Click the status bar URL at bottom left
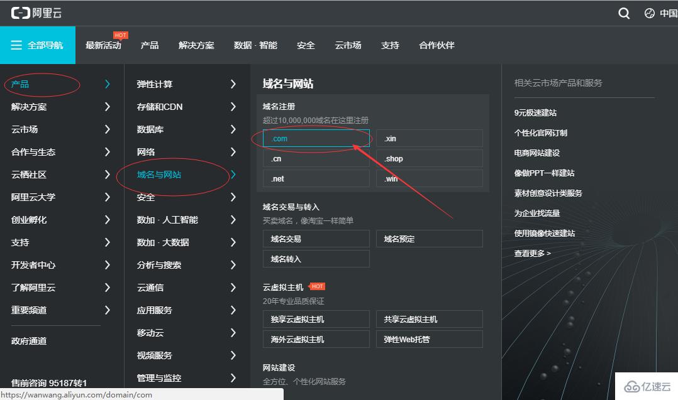Screen dimensions: 678x400 click(77, 395)
